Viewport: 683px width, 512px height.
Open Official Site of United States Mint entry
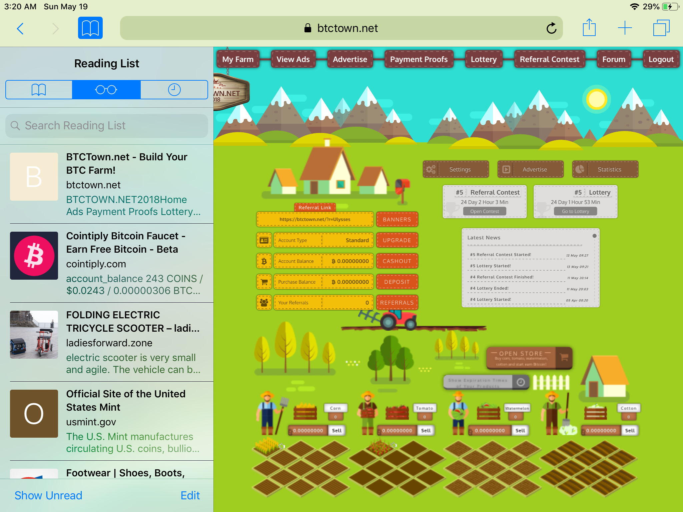[x=107, y=421]
